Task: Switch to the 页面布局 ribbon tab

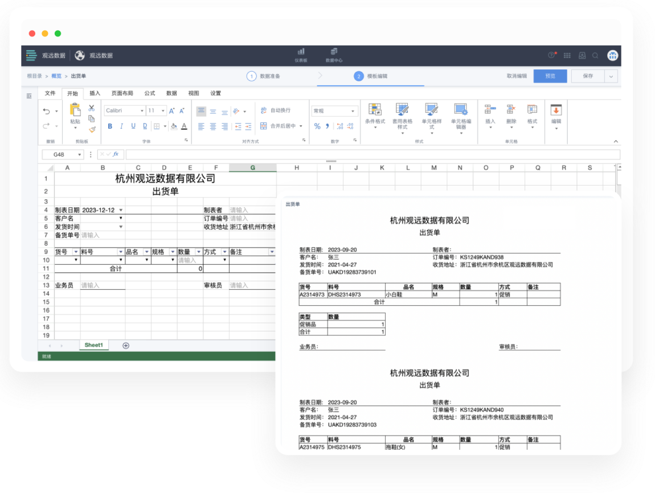Action: 122,93
